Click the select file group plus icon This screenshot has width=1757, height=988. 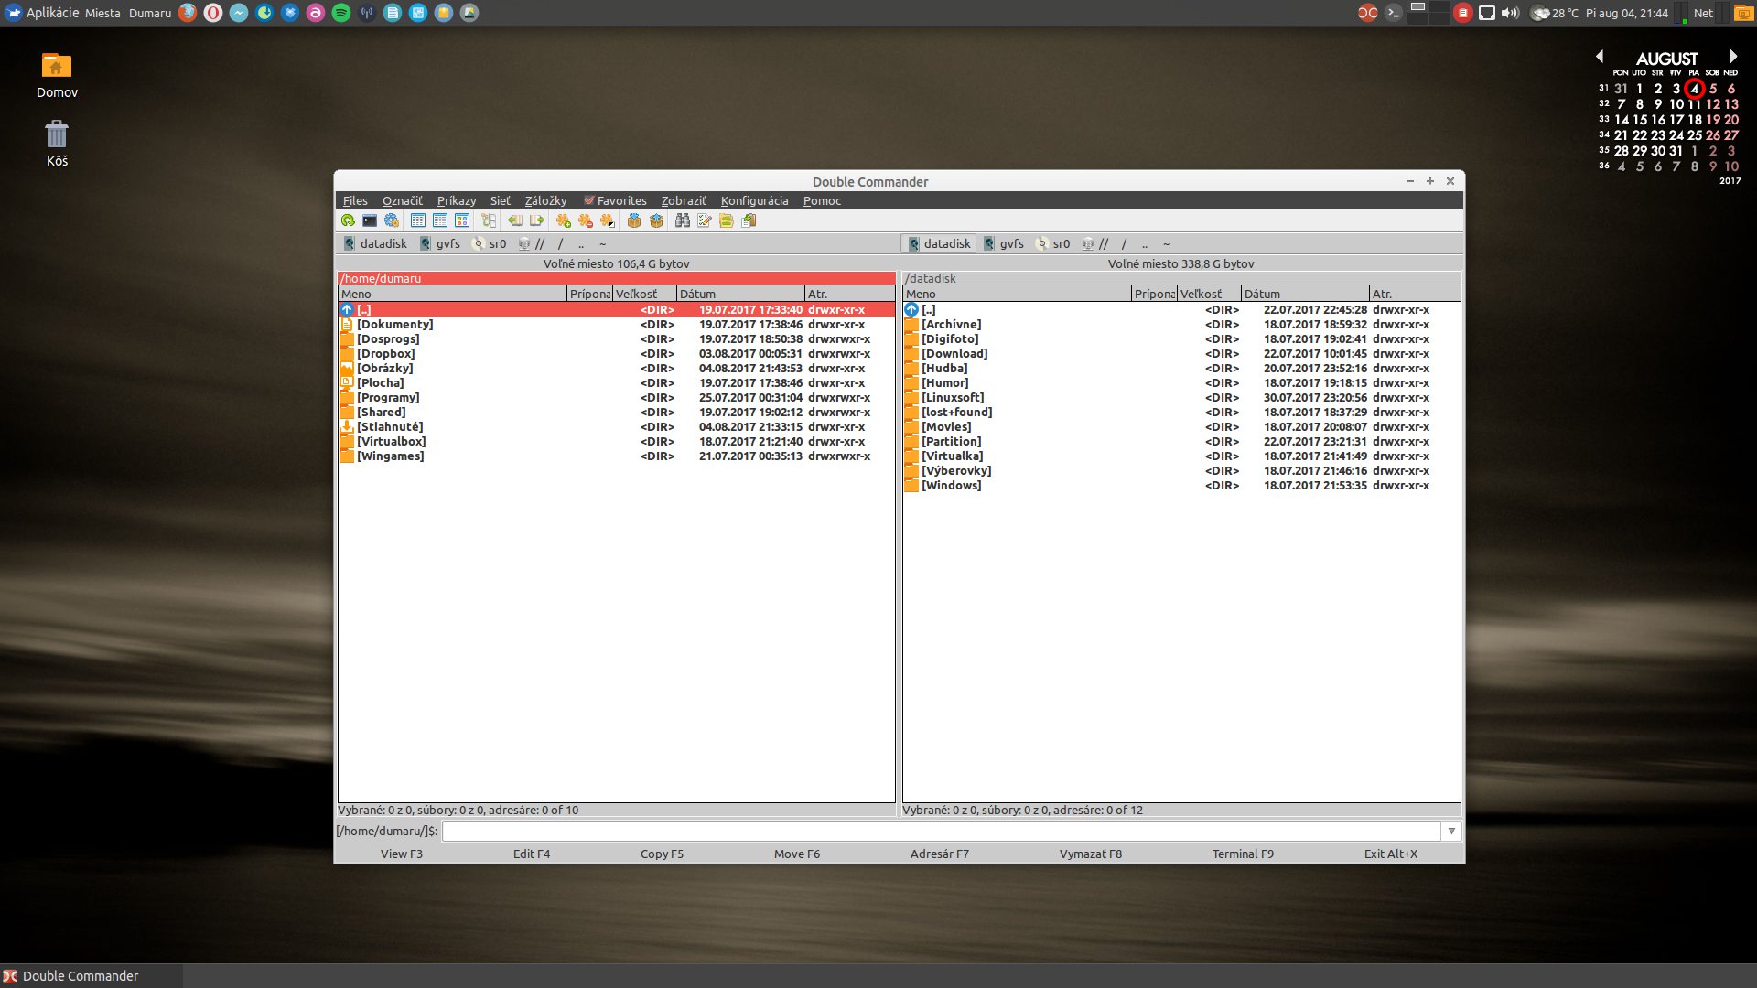pyautogui.click(x=565, y=220)
